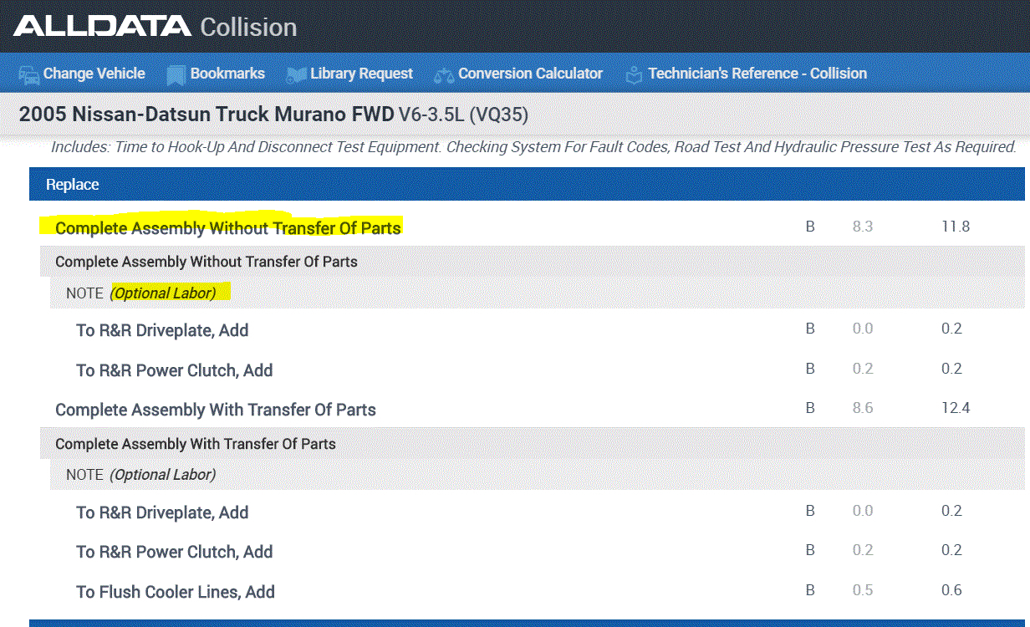Click the bookmark ribbon icon in navigation bar
1030x627 pixels.
pyautogui.click(x=176, y=74)
